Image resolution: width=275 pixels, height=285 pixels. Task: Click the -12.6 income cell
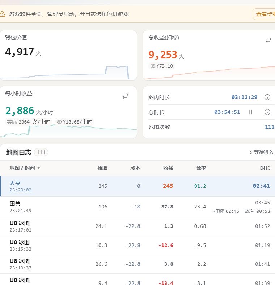click(x=166, y=245)
